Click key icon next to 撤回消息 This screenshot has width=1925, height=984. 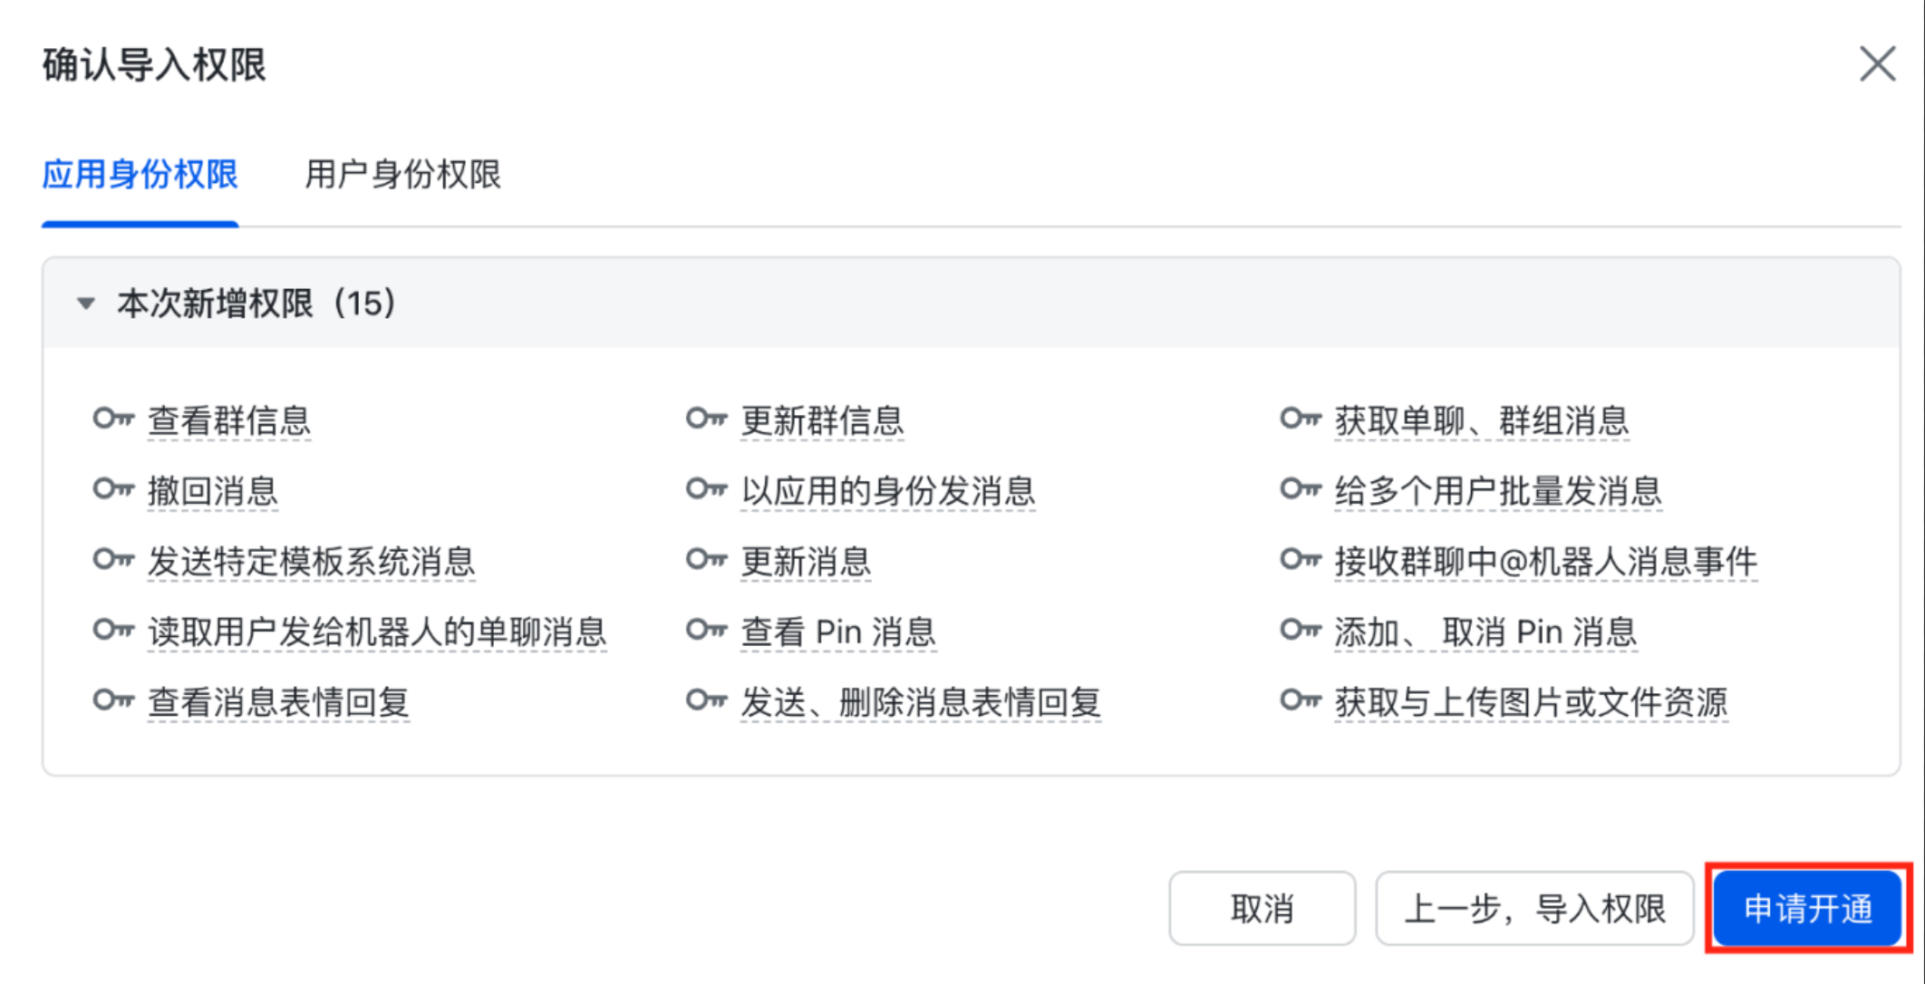[x=113, y=489]
